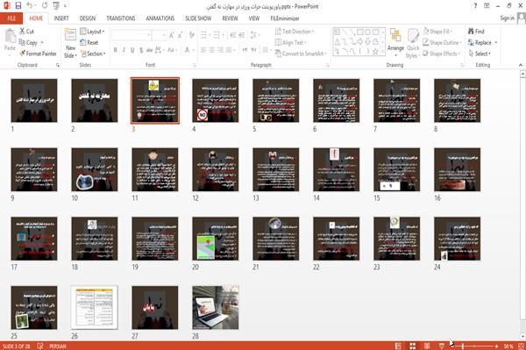The height and width of the screenshot is (350, 526).
Task: Open Shape Effects dropdown
Action: [442, 54]
